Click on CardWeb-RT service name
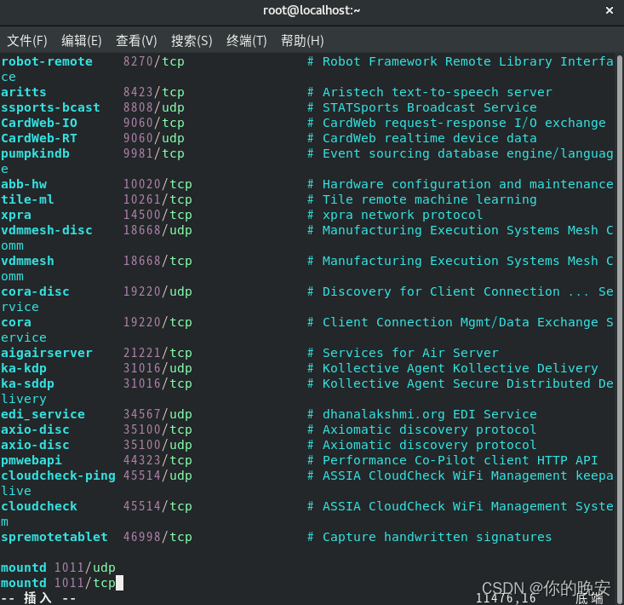Viewport: 624px width, 605px height. click(x=39, y=138)
